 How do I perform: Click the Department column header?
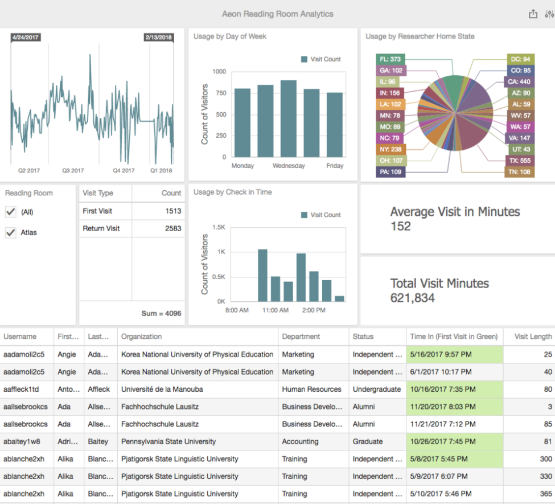tap(301, 337)
